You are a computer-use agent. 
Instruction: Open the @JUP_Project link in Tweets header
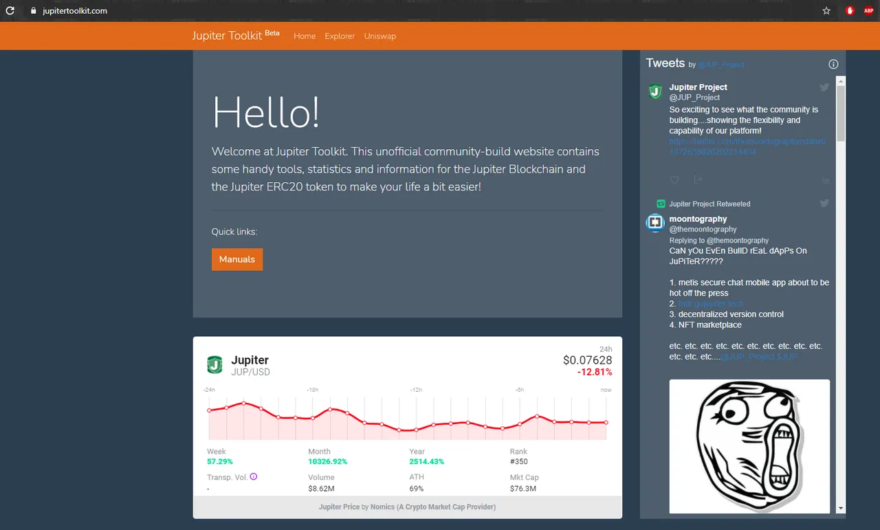pos(721,65)
